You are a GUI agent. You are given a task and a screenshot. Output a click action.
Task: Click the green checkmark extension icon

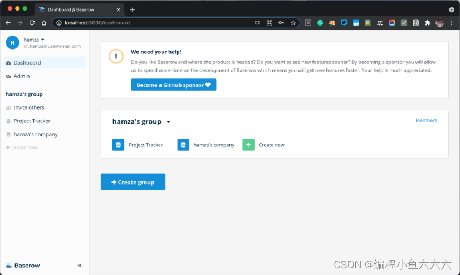point(404,23)
